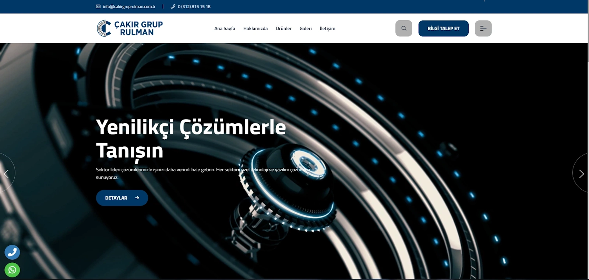Call the 0 (312) 815 15 18 number link
The height and width of the screenshot is (280, 589).
(194, 7)
